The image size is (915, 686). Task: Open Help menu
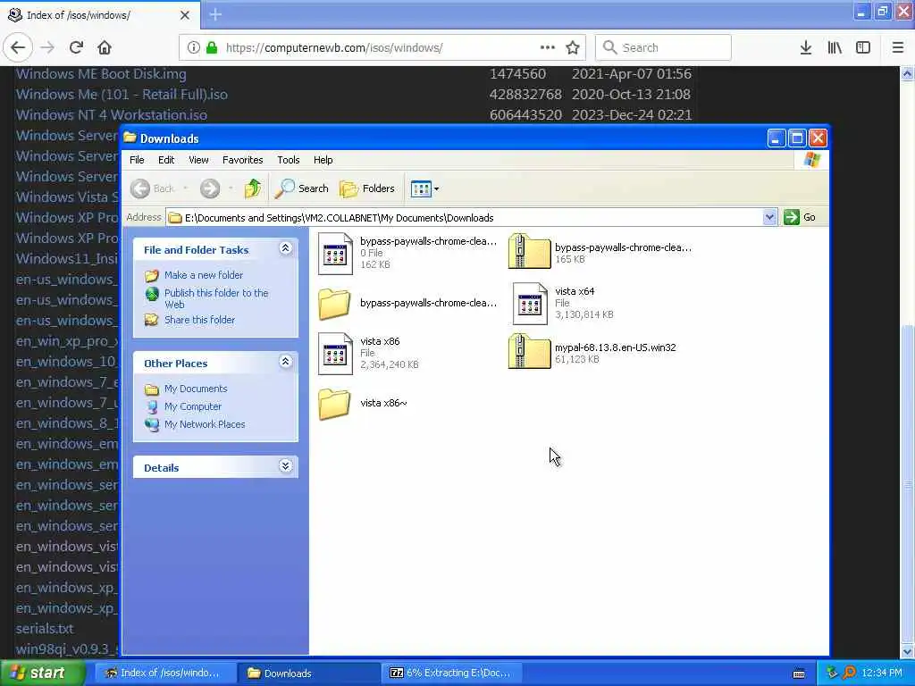click(x=323, y=160)
